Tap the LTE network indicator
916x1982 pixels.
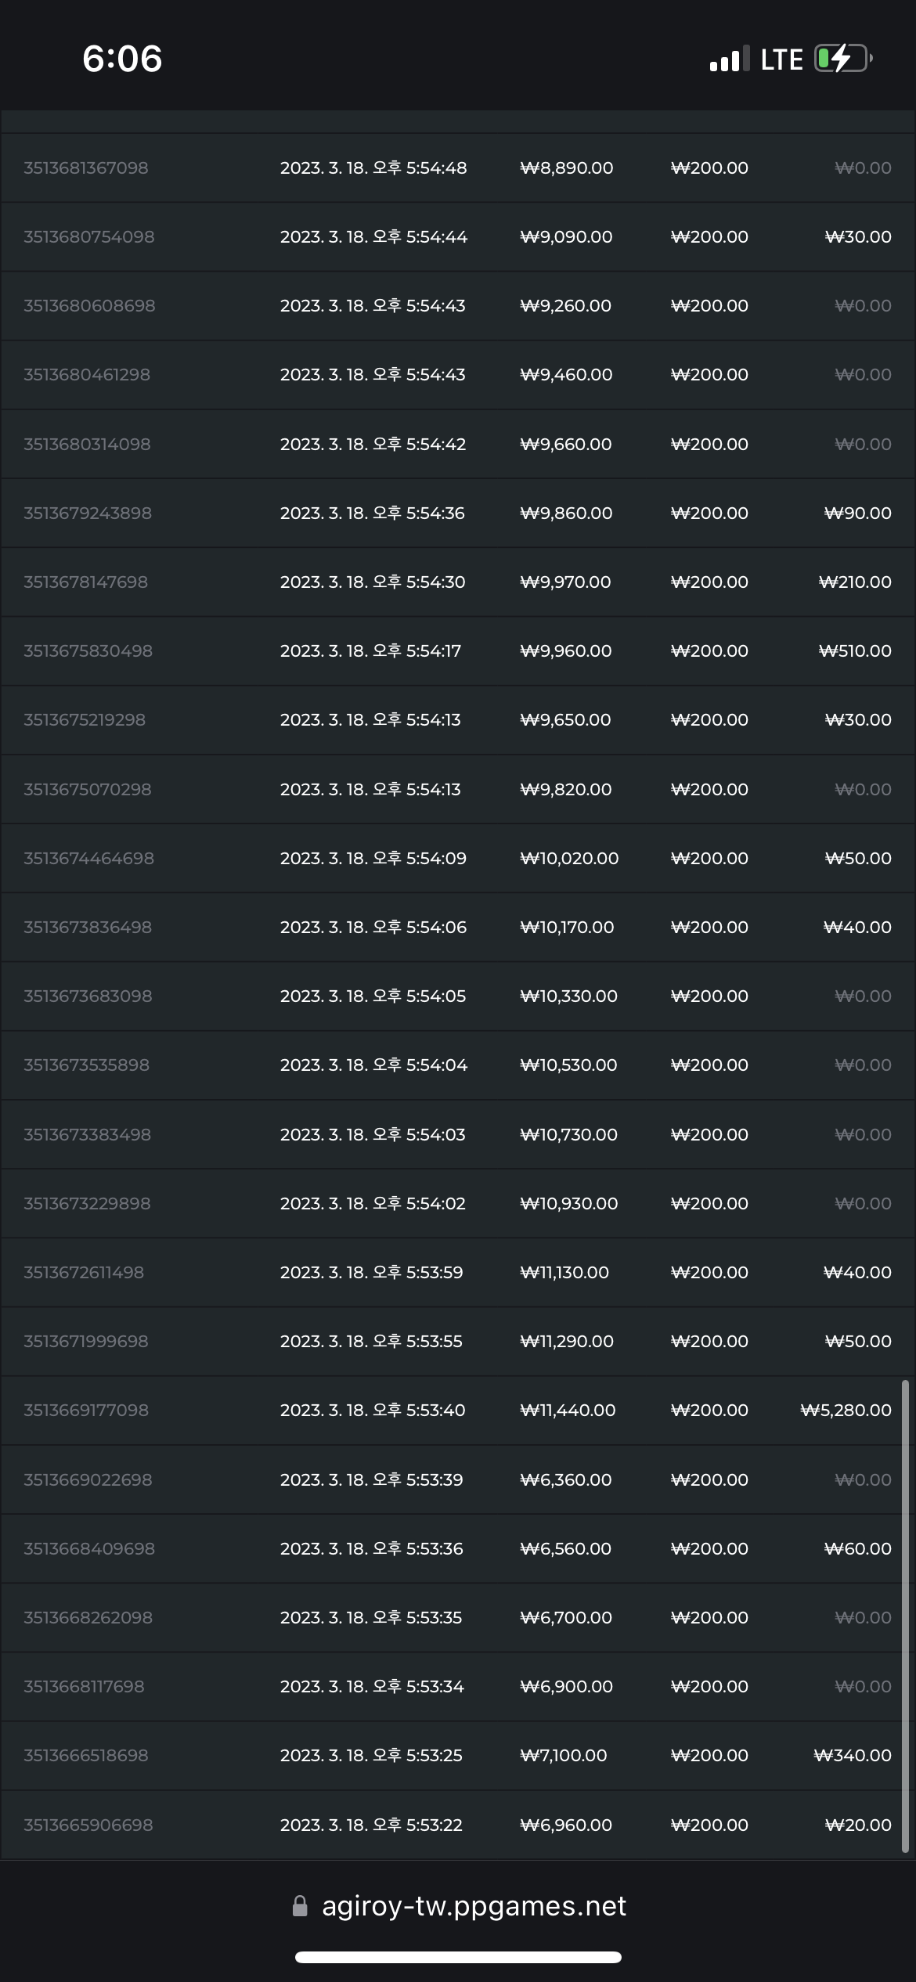(781, 59)
